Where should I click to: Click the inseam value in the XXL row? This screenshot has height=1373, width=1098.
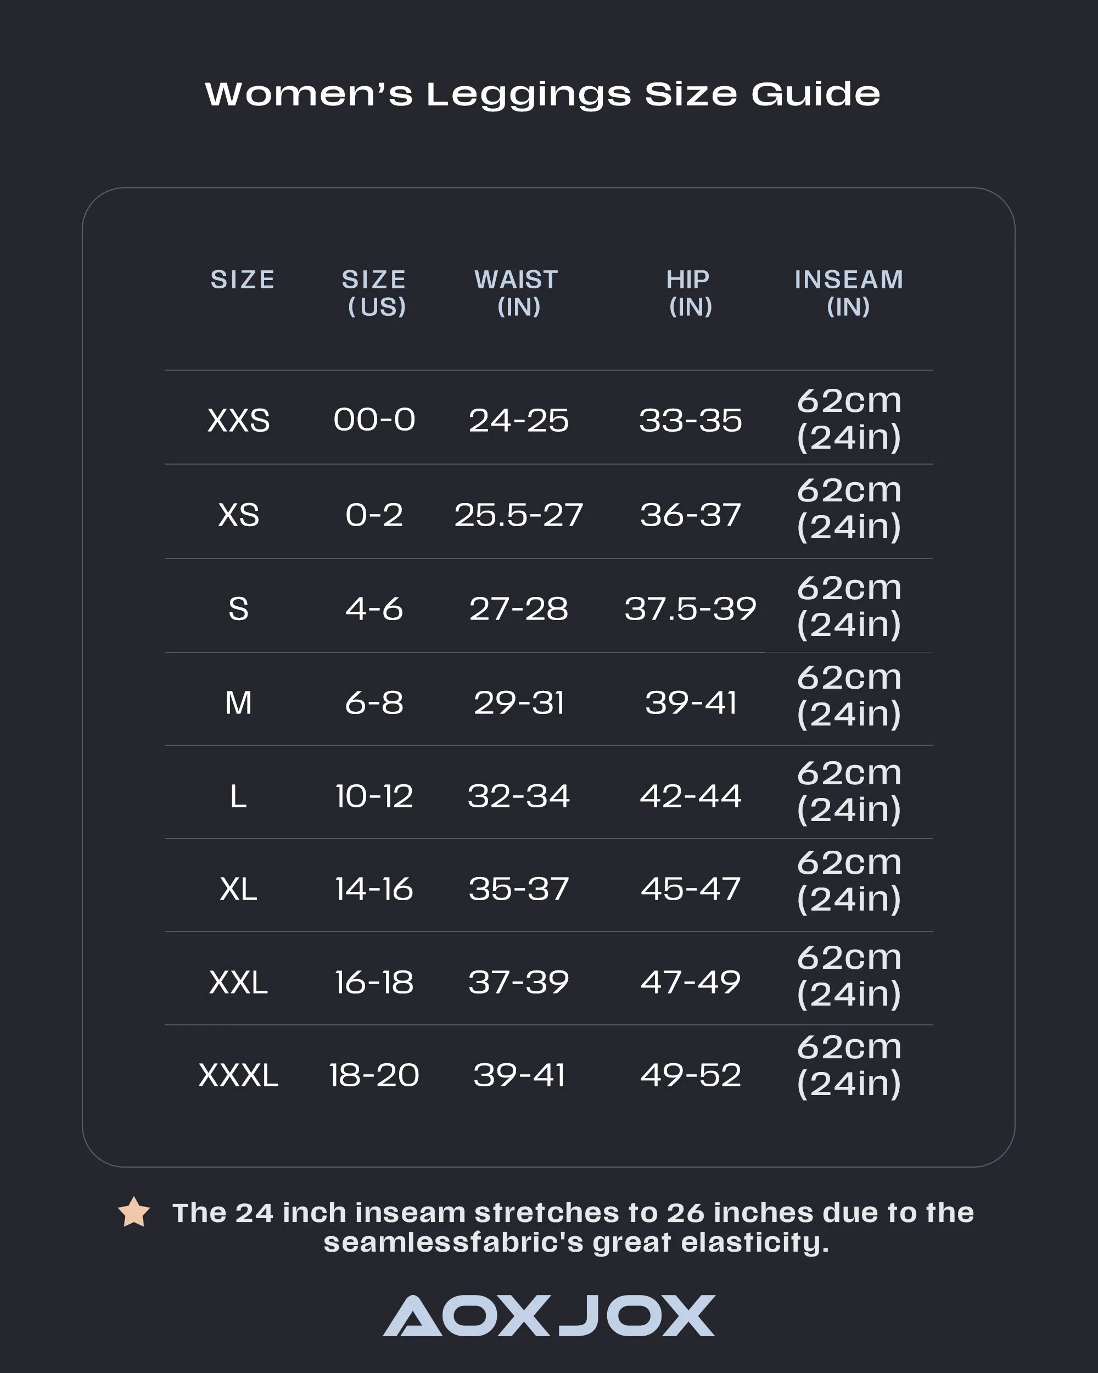coord(849,976)
